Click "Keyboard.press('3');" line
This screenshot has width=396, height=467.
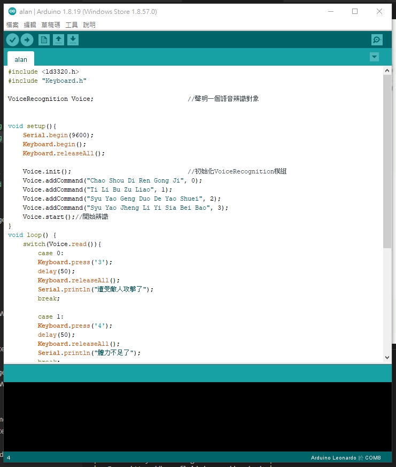pyautogui.click(x=75, y=263)
